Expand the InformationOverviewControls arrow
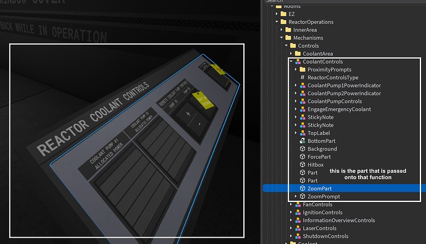The width and height of the screenshot is (426, 244). click(291, 220)
